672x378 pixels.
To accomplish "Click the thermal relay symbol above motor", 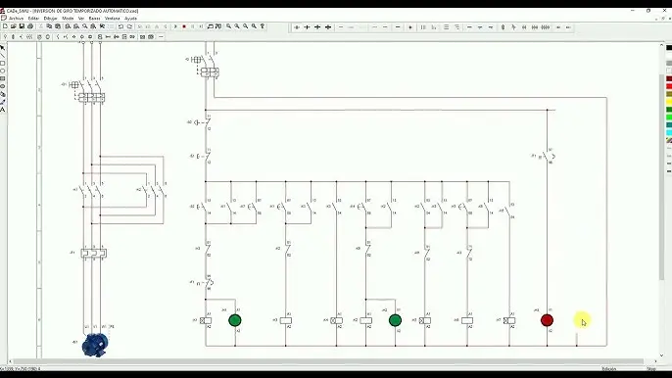I will (93, 254).
